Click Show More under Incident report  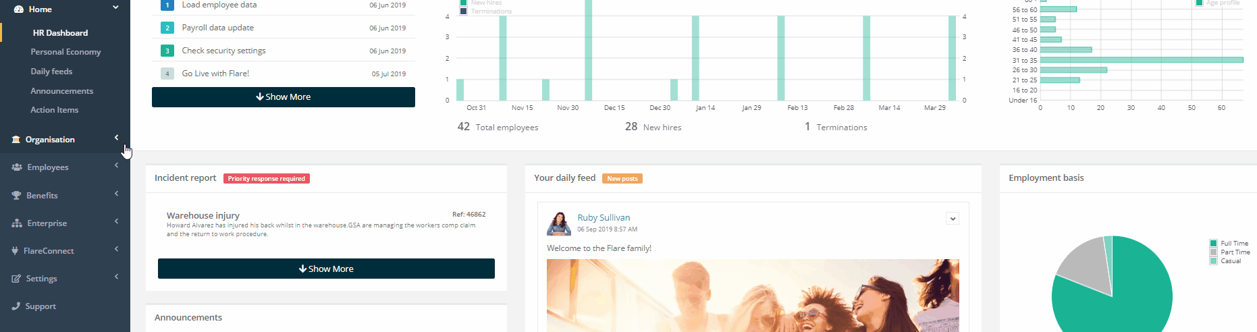[x=326, y=269]
